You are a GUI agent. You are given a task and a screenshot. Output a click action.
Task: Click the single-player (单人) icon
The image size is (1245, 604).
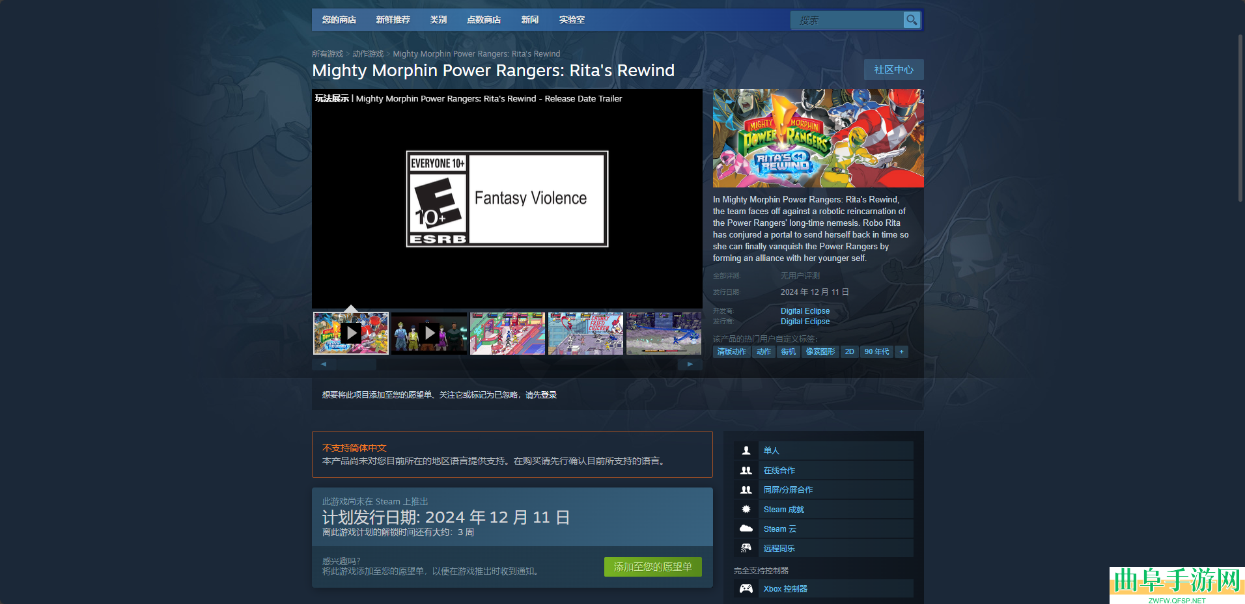(x=746, y=450)
